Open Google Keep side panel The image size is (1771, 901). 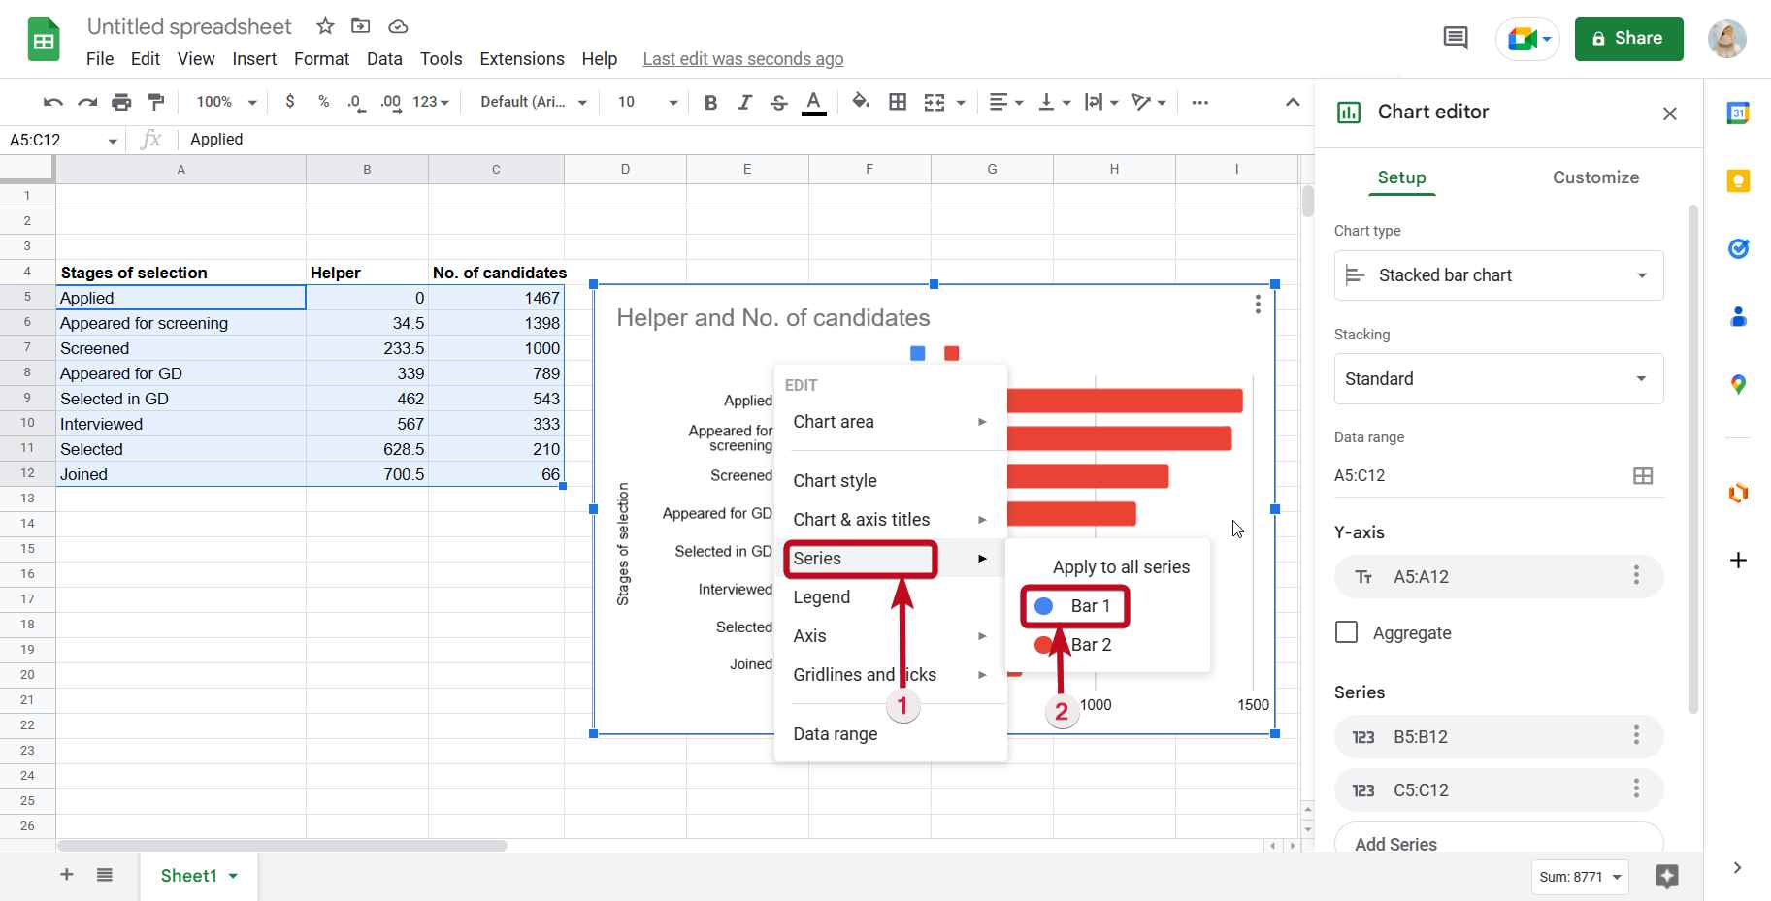click(x=1738, y=181)
